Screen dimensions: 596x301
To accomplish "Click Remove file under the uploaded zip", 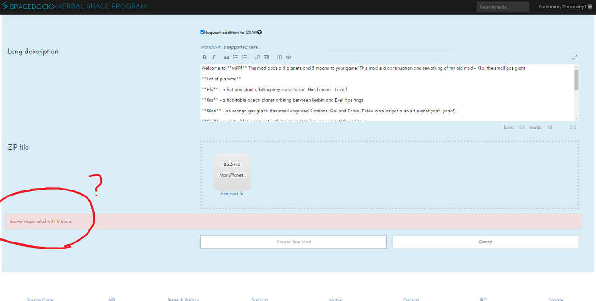I will coord(232,194).
